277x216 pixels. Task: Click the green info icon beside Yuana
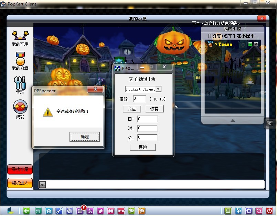pyautogui.click(x=250, y=44)
